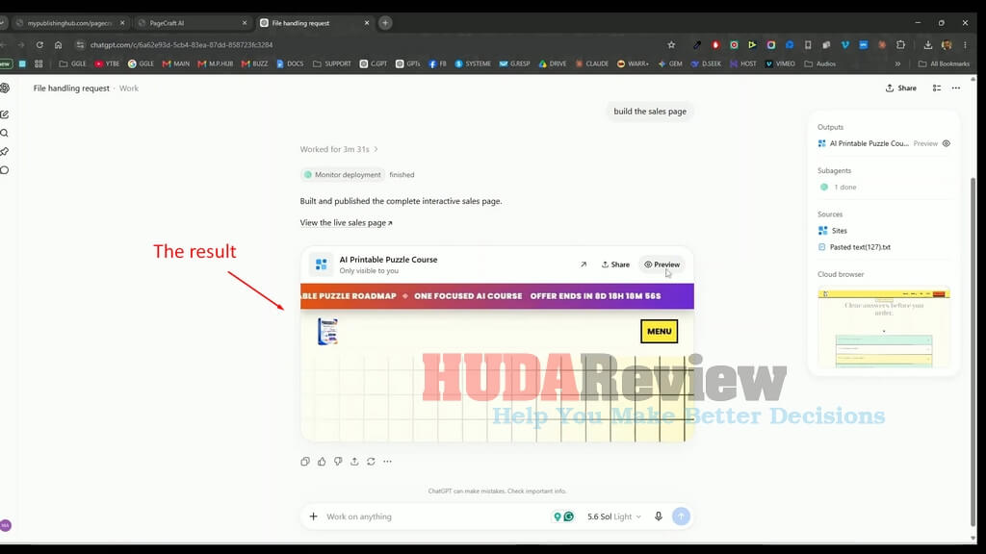986x554 pixels.
Task: Go to the browser home page
Action: point(58,45)
